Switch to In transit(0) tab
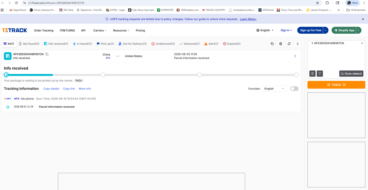 82,43
